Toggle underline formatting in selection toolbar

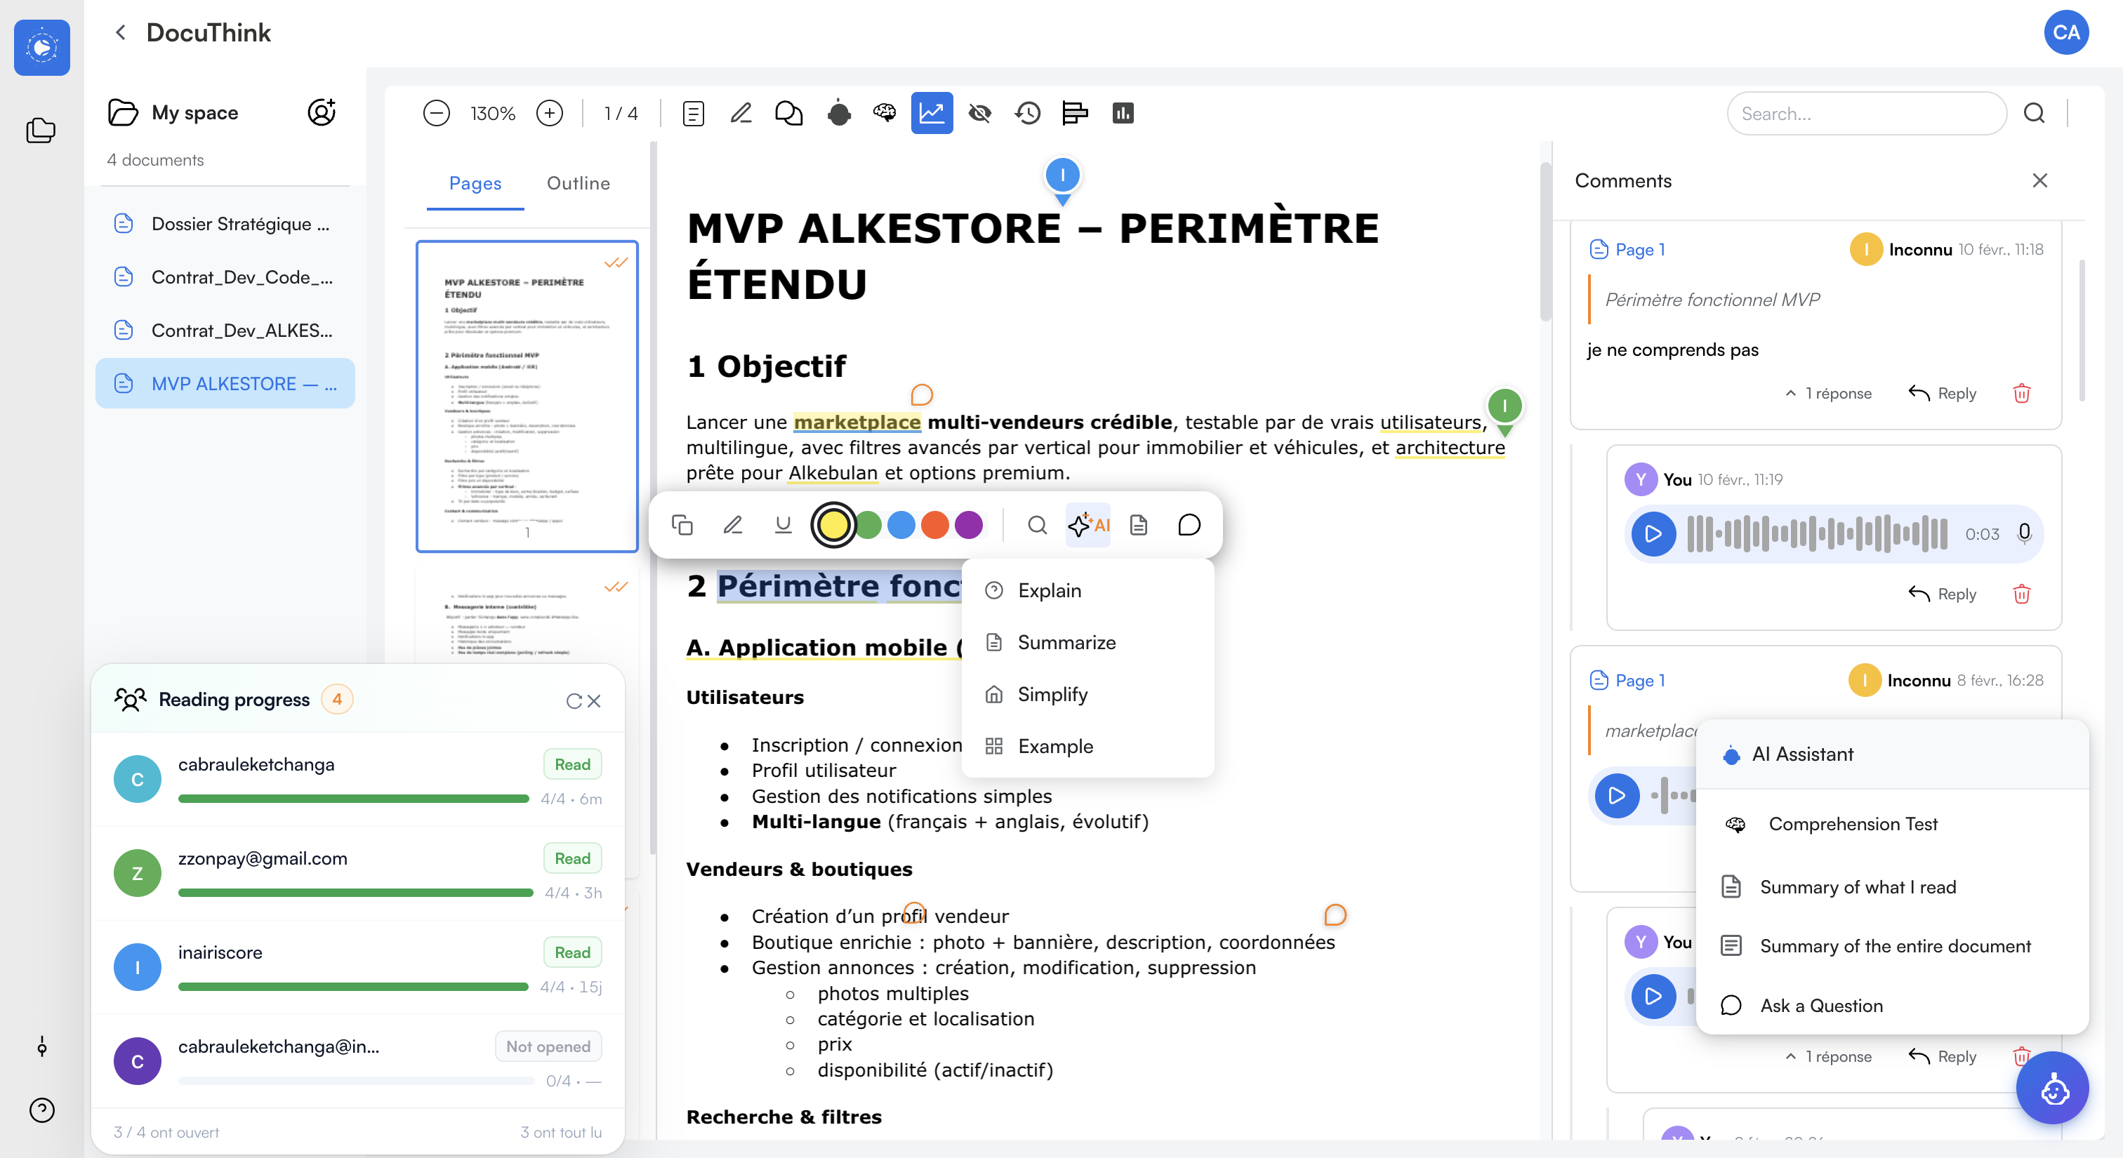click(x=782, y=525)
